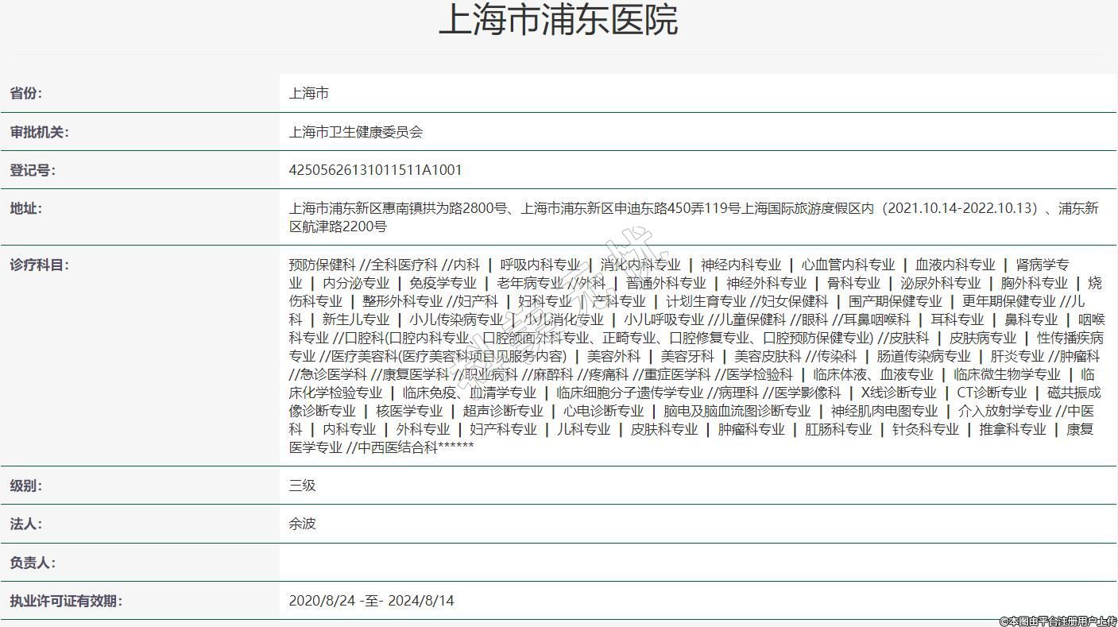Click 计划生育专业 entry
Viewport: 1118px width, 627px height.
(706, 301)
